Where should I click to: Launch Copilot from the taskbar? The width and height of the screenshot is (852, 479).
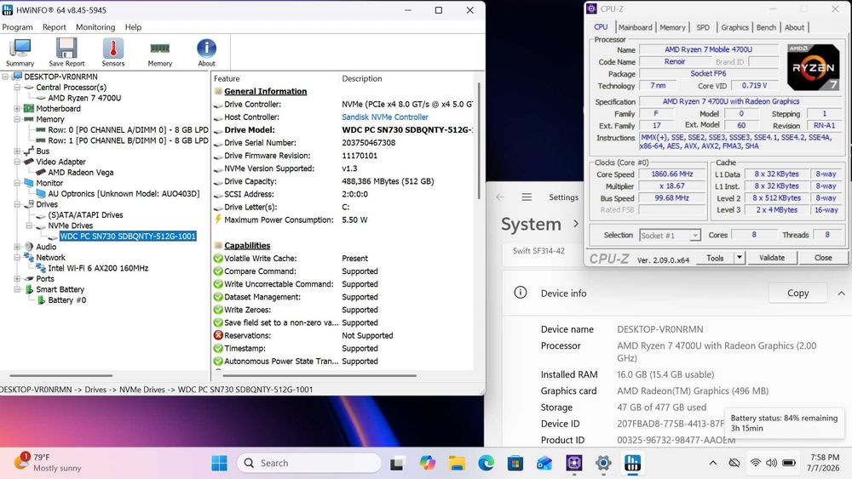click(x=428, y=464)
